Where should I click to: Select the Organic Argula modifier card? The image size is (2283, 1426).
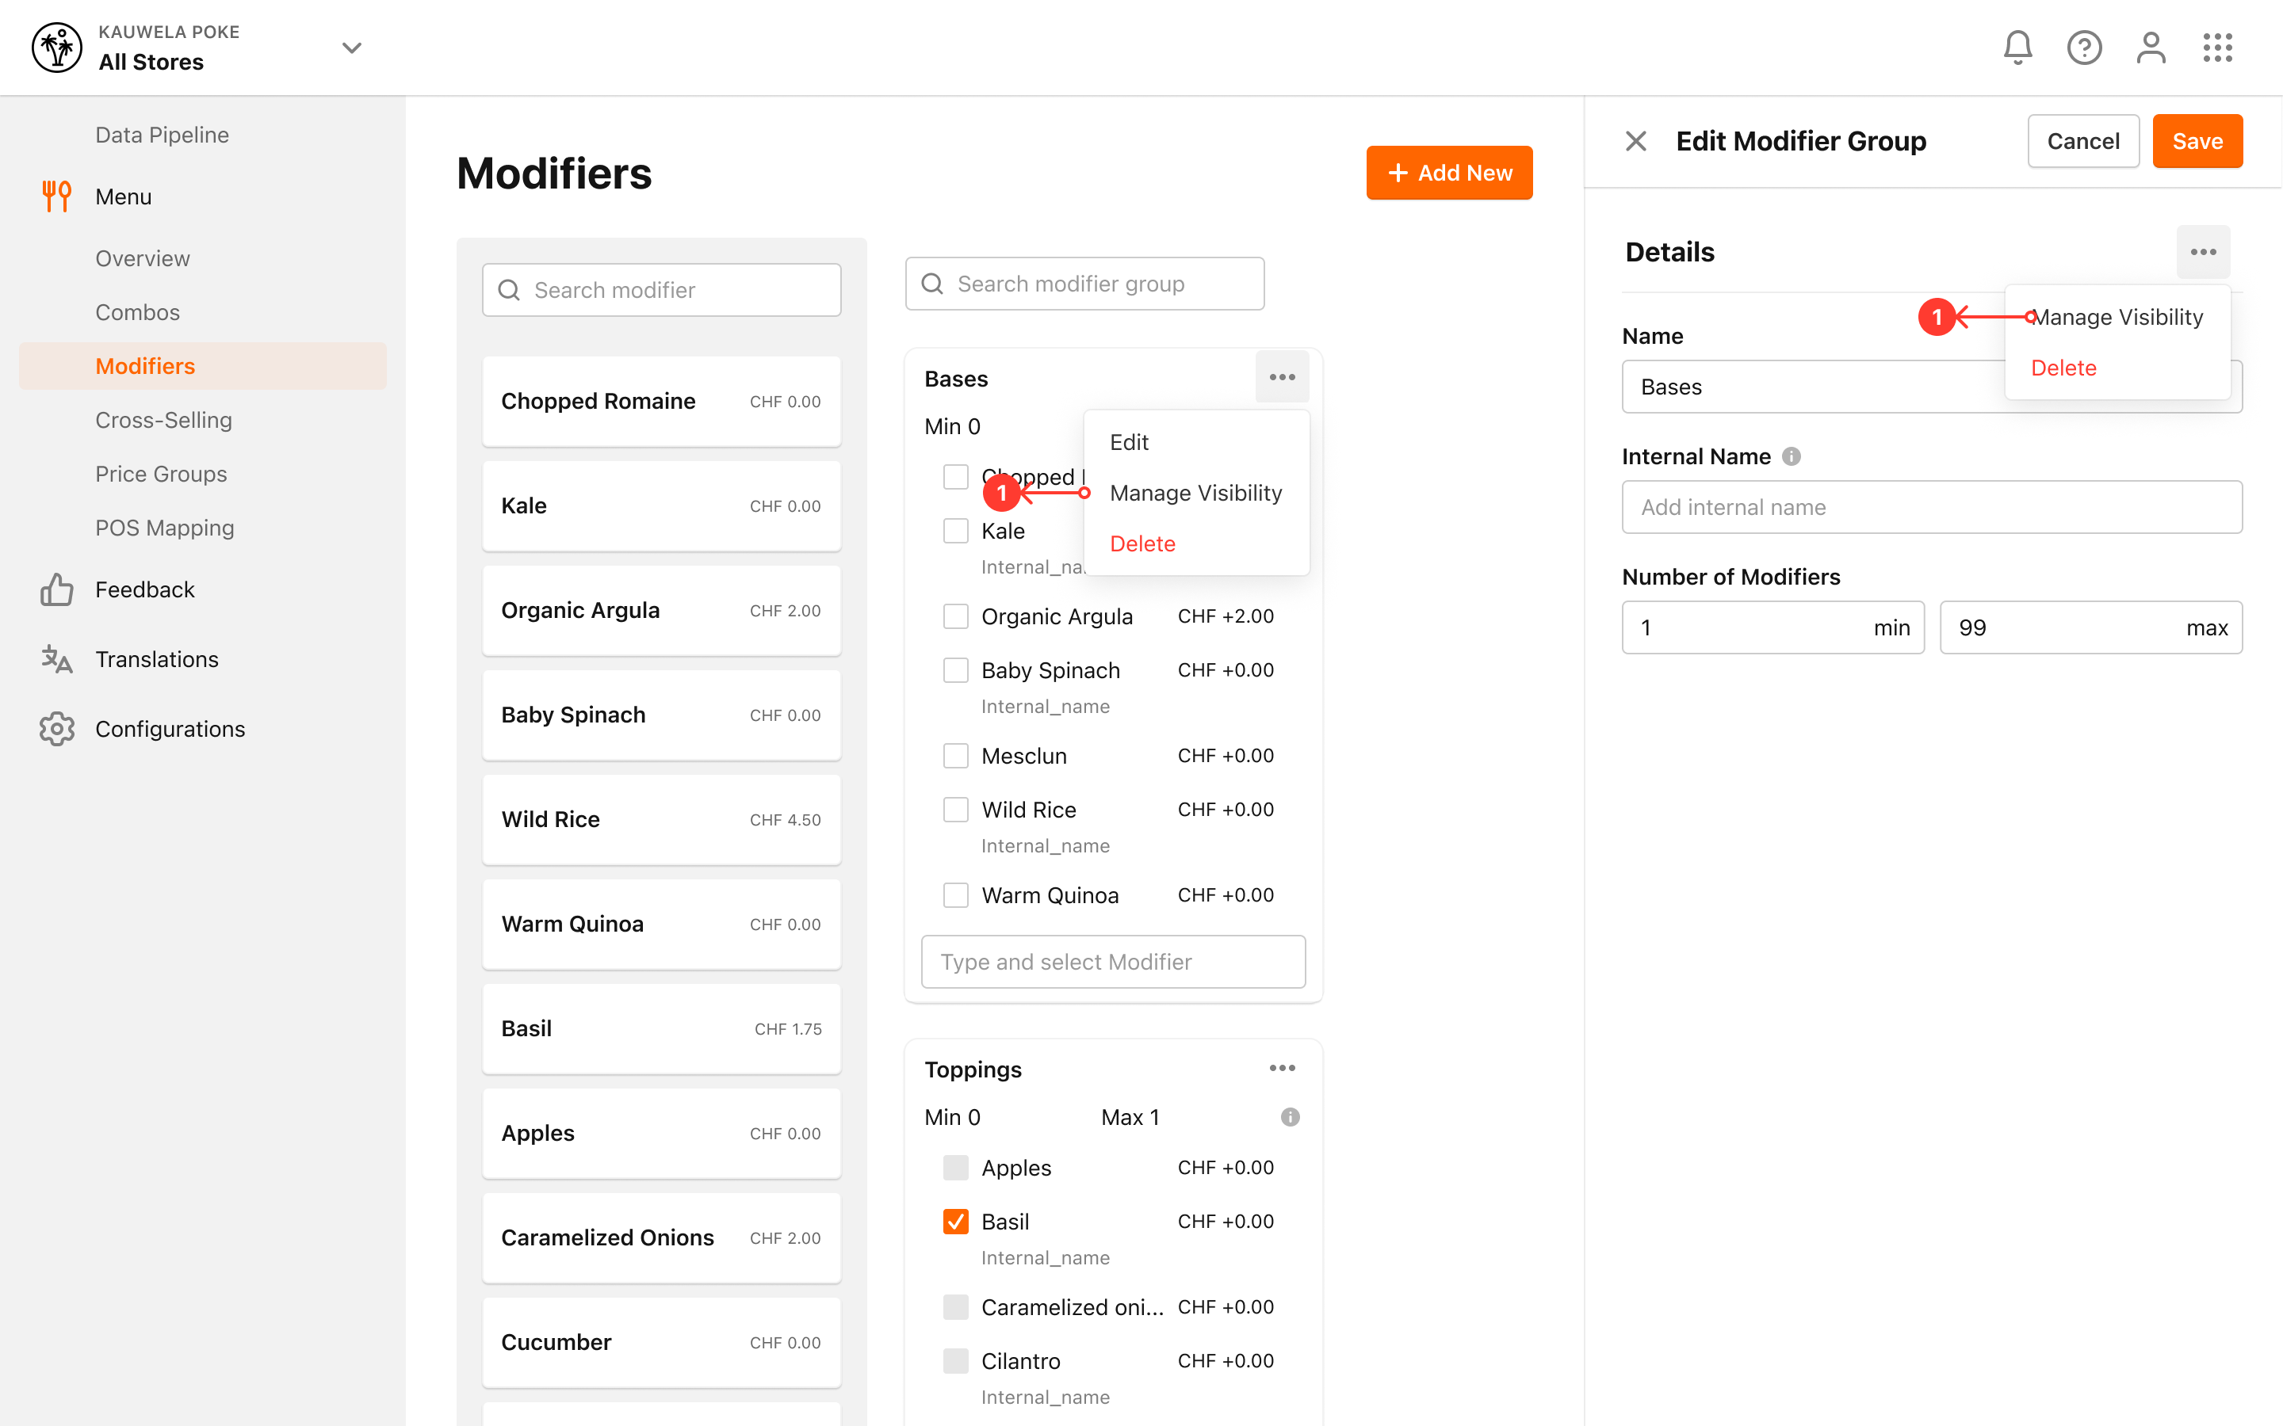coord(661,610)
